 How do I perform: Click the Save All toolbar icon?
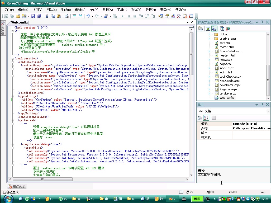pyautogui.click(x=39, y=16)
